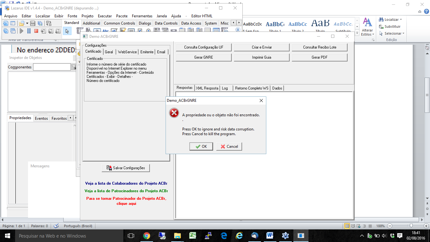This screenshot has height=242, width=430.
Task: Click the Pause icon in Lazarus toolbar
Action: pos(29,31)
